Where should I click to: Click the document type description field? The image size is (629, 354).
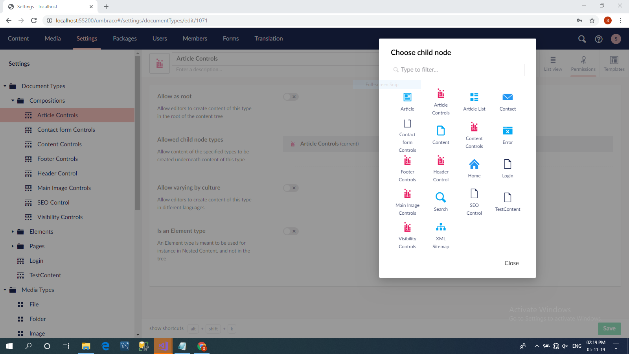275,70
